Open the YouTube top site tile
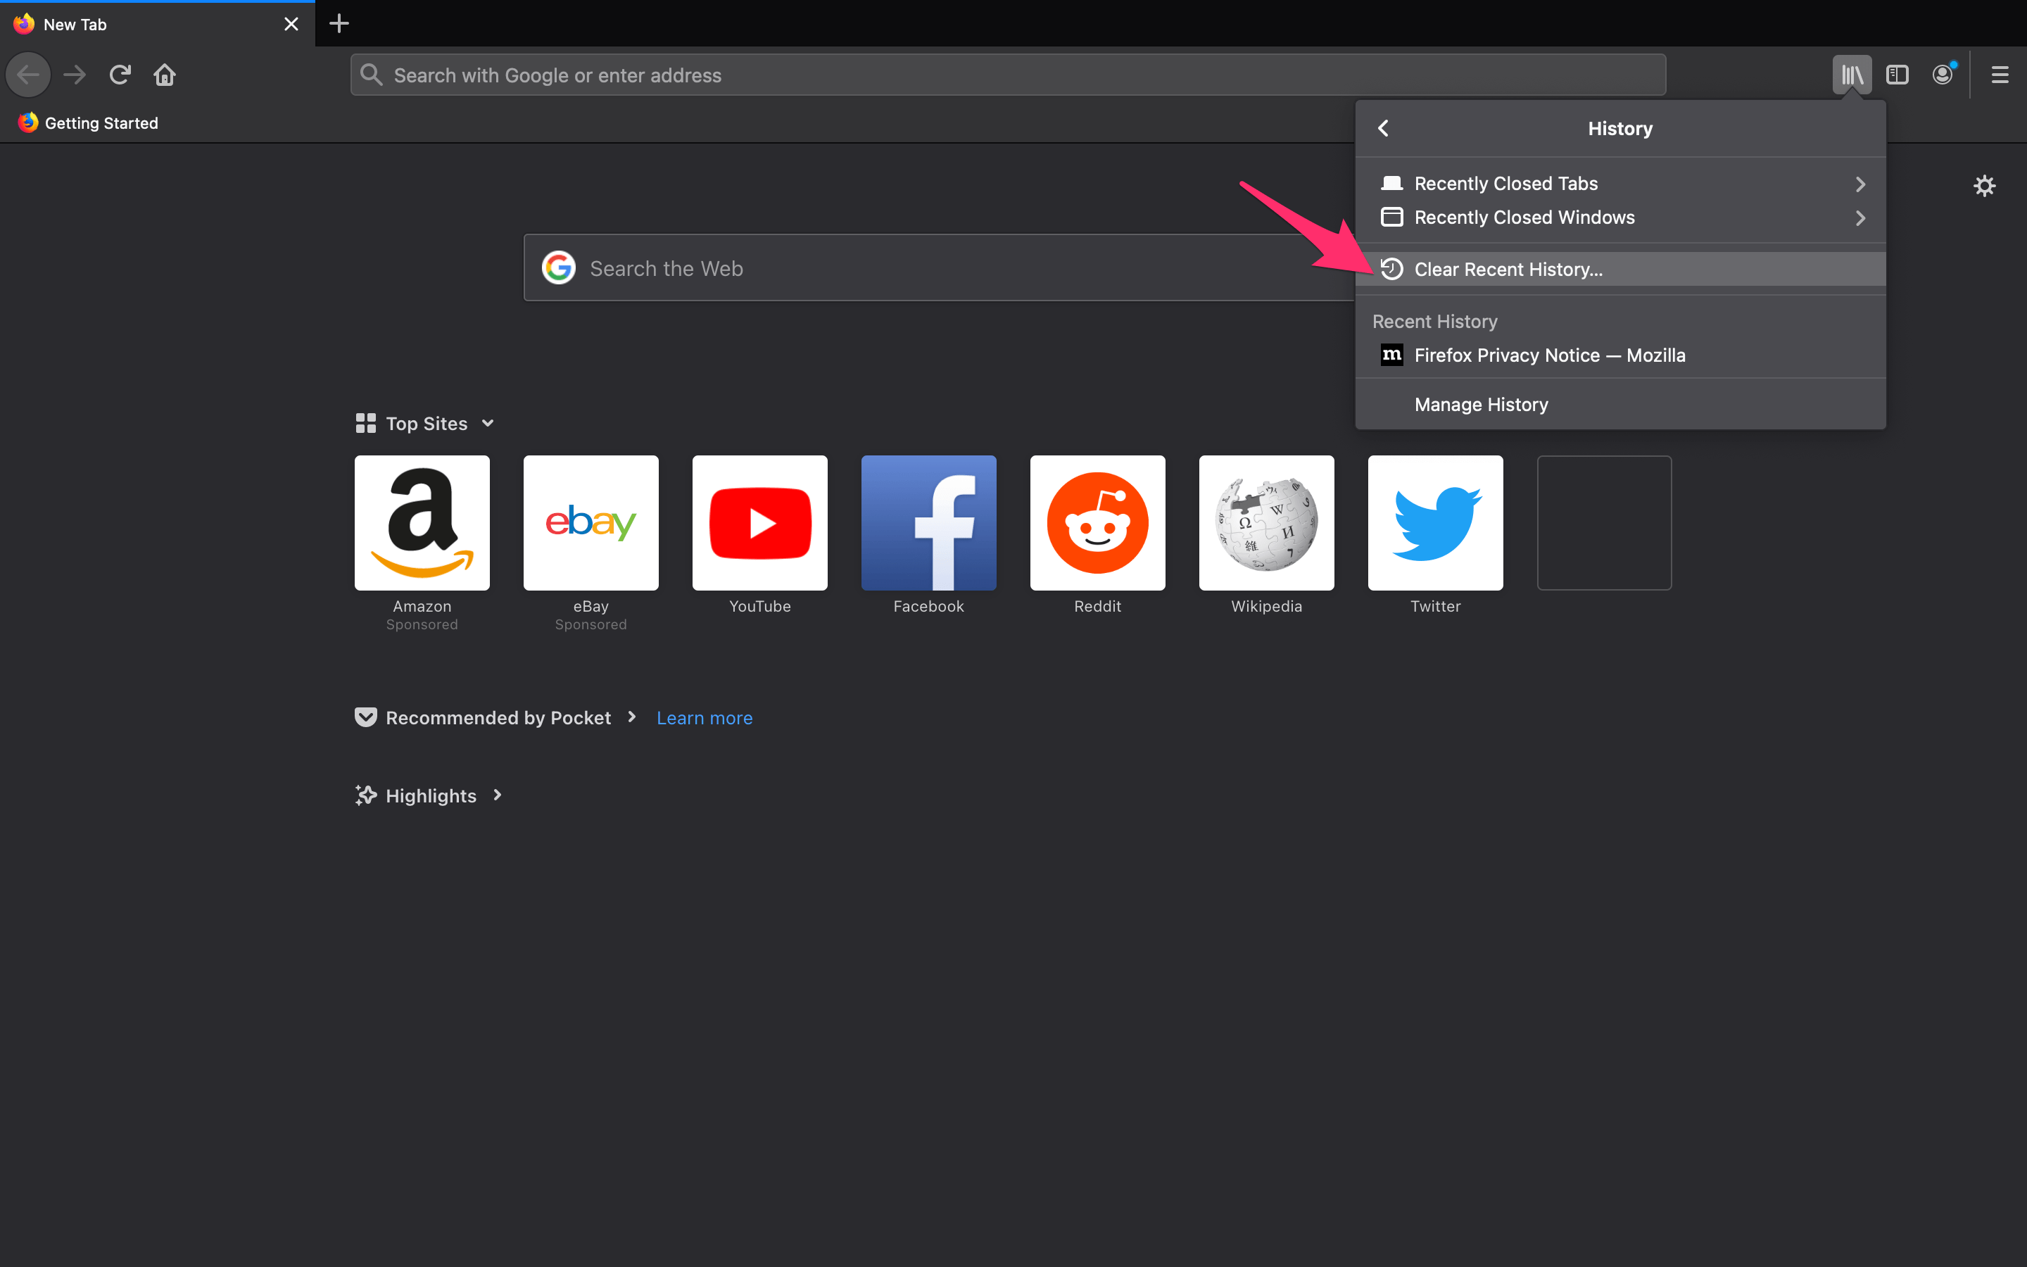The image size is (2027, 1267). point(759,524)
